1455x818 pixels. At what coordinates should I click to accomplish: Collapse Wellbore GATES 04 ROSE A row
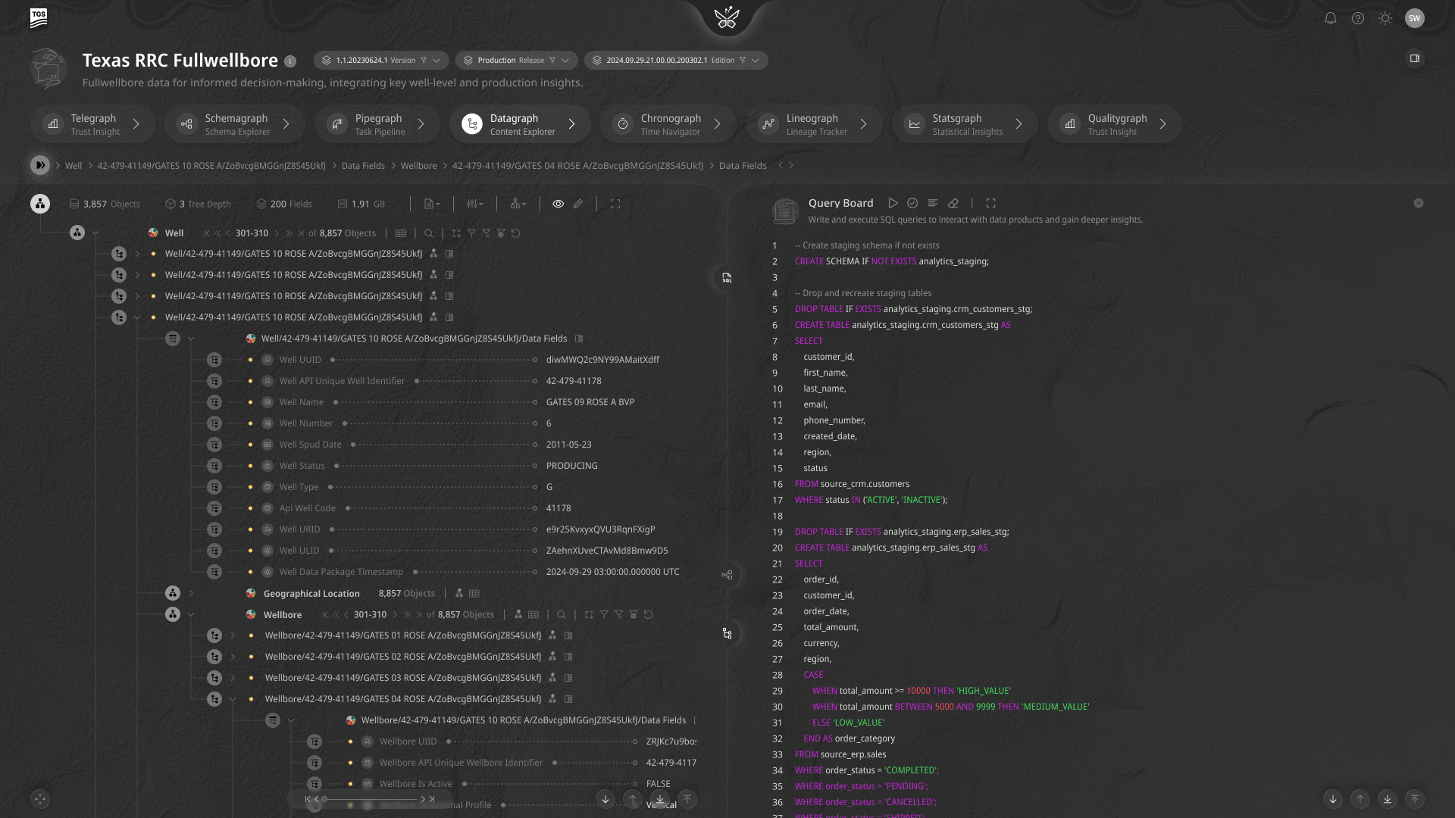click(x=233, y=699)
